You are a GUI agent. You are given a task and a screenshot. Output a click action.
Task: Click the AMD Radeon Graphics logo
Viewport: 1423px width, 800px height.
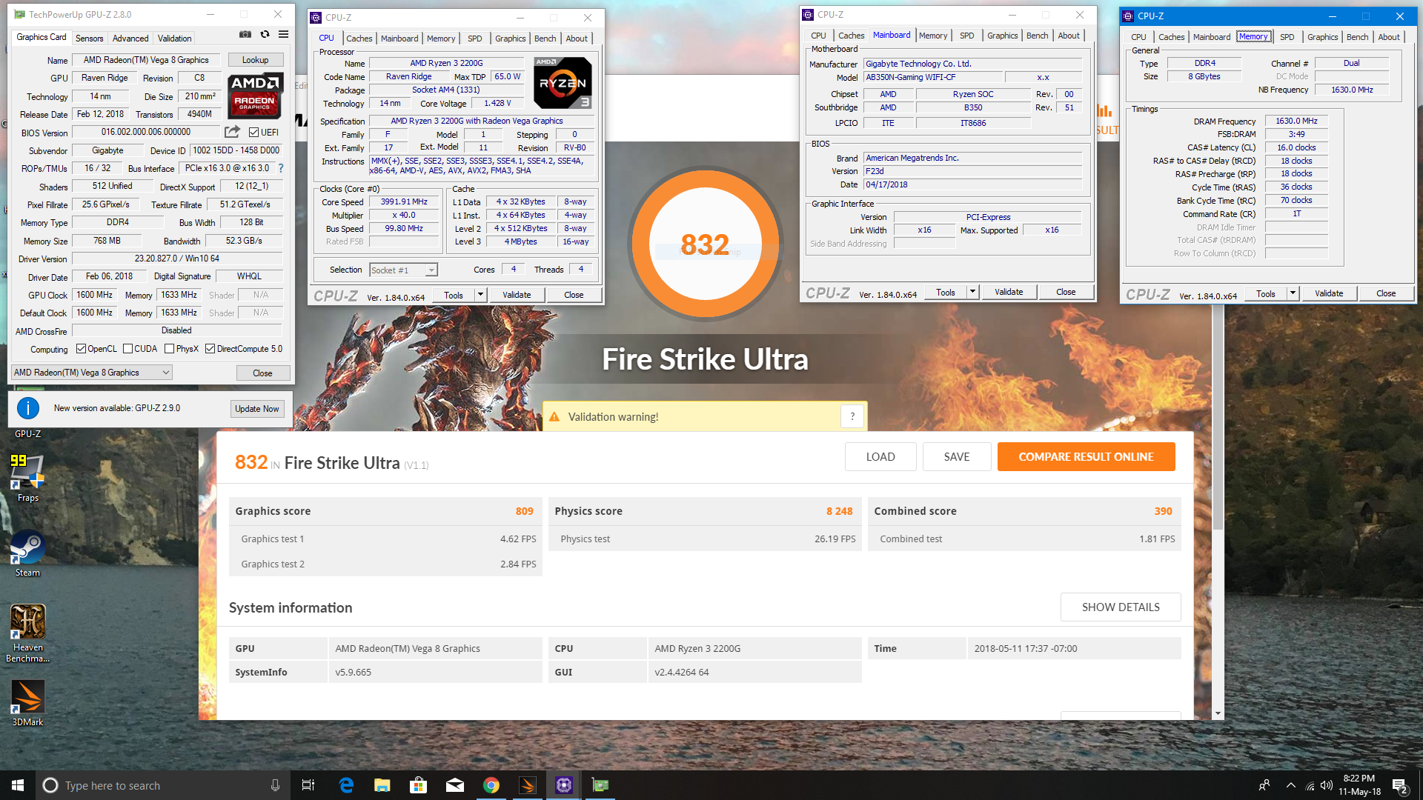click(x=255, y=96)
